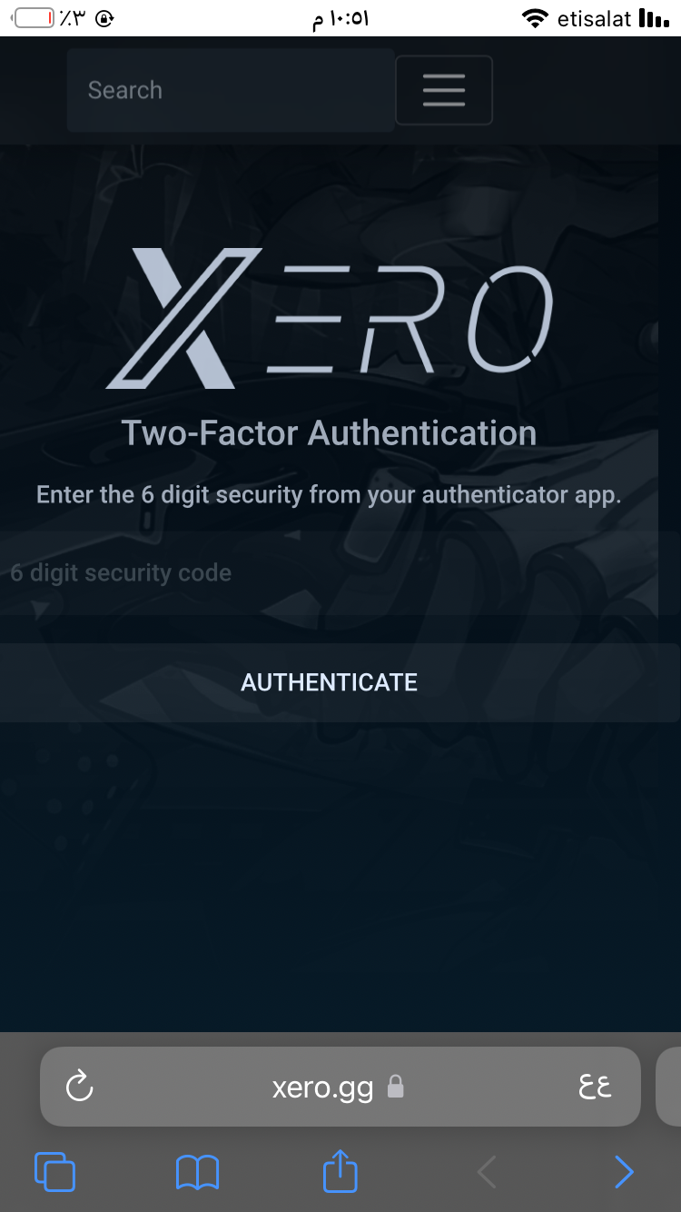Open the page format options in address bar
This screenshot has width=681, height=1212.
click(595, 1087)
